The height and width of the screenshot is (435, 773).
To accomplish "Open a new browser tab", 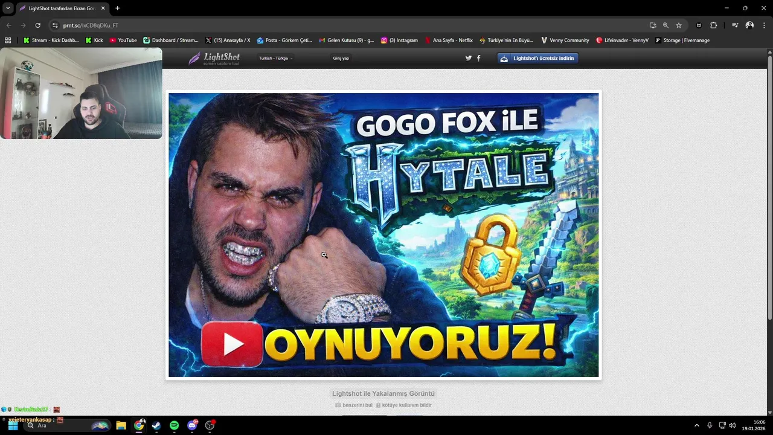I will click(x=117, y=8).
